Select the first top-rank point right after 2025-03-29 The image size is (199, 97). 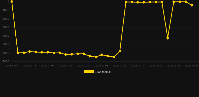point(126,2)
